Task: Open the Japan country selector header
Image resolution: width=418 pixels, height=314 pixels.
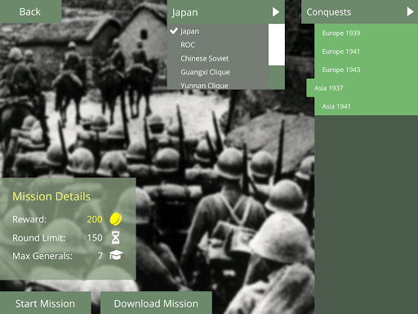Action: point(226,11)
